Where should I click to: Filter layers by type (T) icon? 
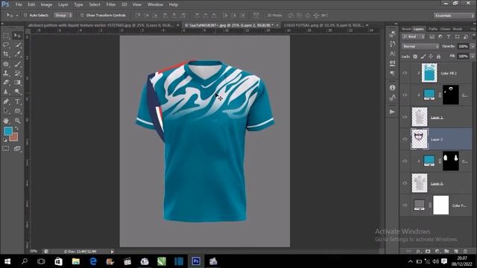coord(449,36)
